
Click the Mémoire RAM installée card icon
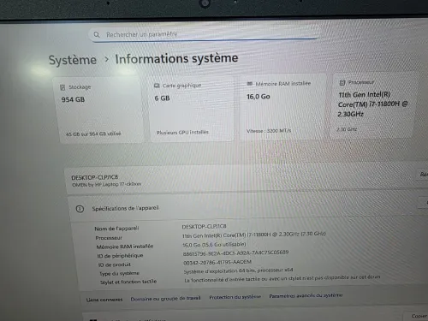pyautogui.click(x=249, y=84)
